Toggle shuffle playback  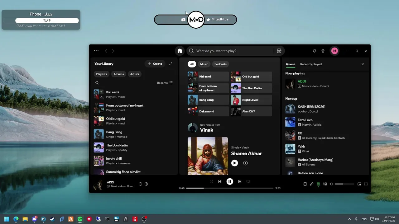tap(211, 181)
